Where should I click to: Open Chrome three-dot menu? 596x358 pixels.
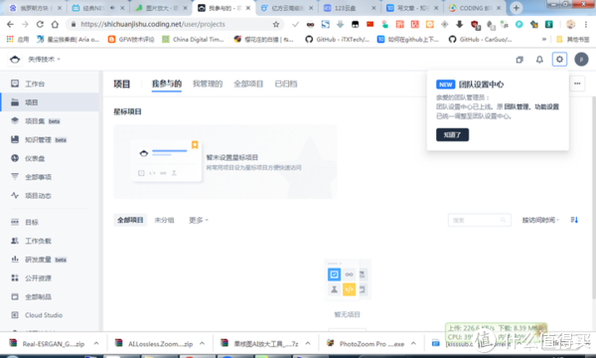point(586,24)
